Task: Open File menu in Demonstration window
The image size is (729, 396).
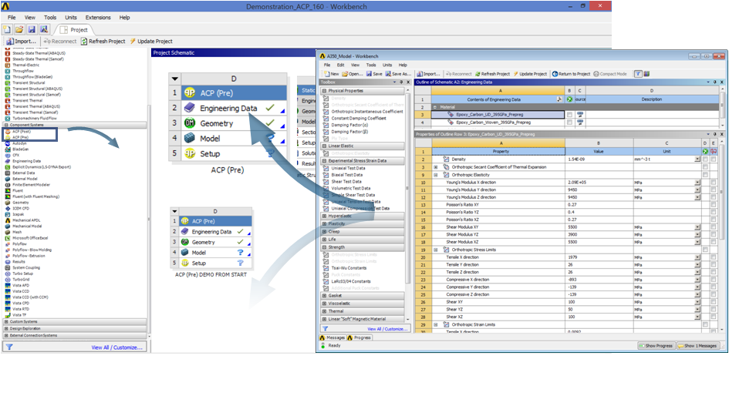Action: coord(12,17)
